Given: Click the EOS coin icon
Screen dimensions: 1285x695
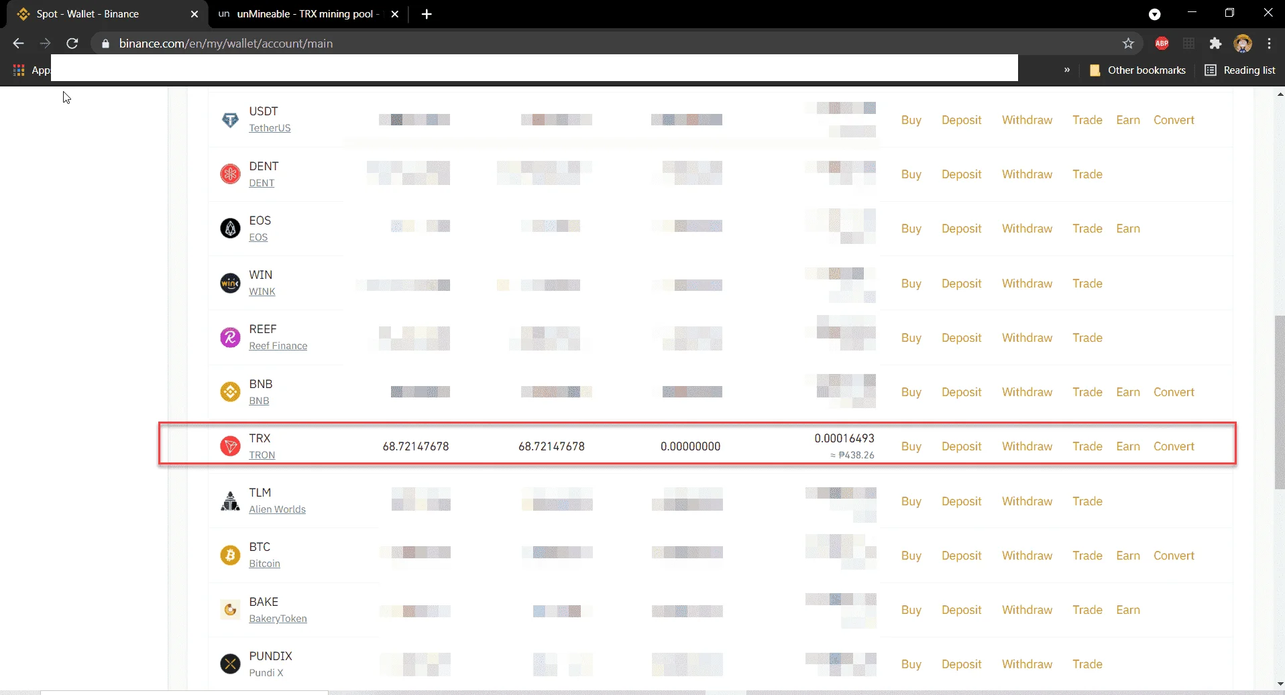Looking at the screenshot, I should click(x=230, y=229).
